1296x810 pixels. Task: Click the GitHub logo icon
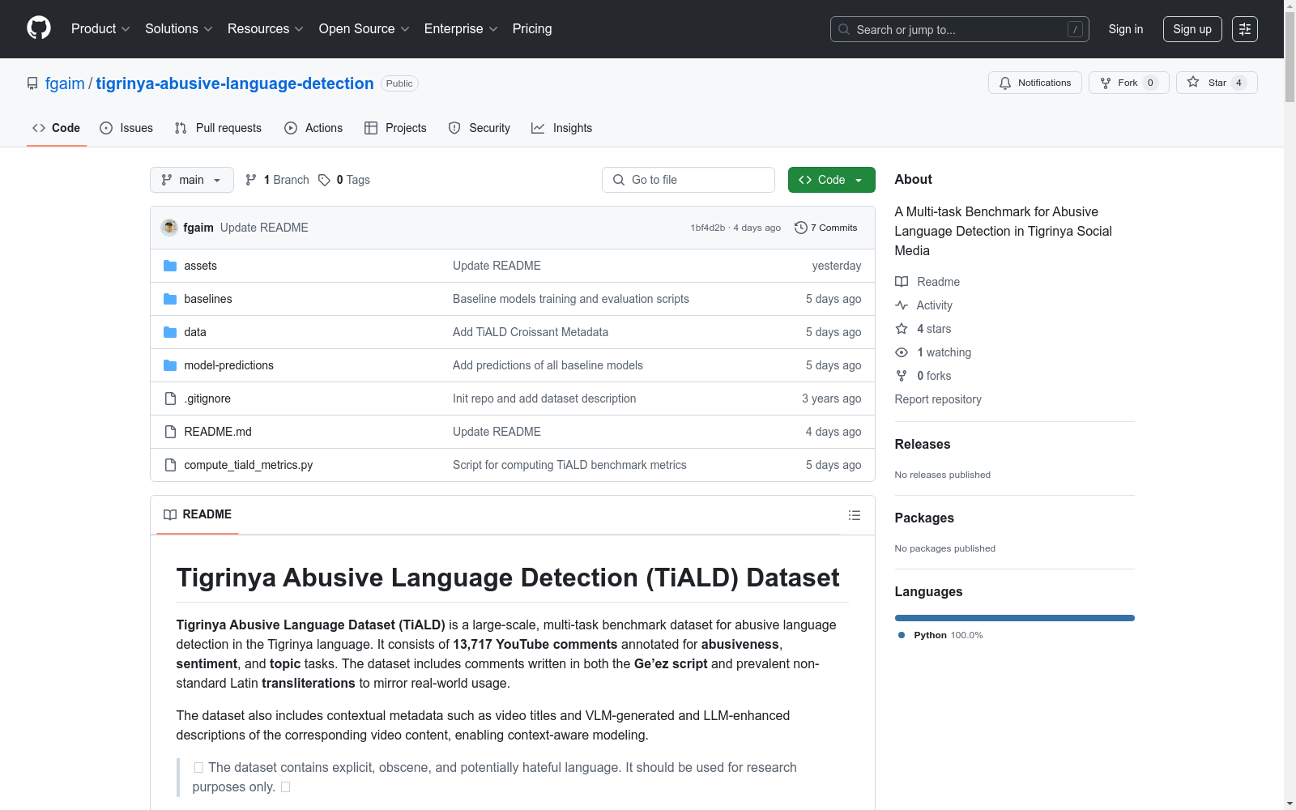[x=38, y=28]
